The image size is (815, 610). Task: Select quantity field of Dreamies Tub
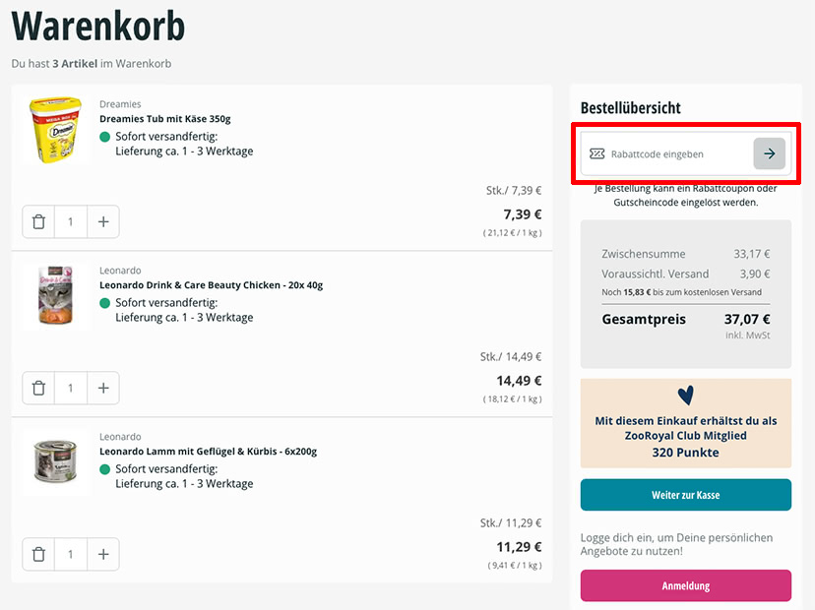(71, 222)
